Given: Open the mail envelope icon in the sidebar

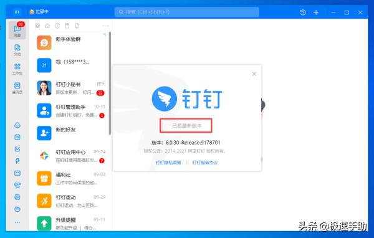Looking at the screenshot, I should coord(17,173).
